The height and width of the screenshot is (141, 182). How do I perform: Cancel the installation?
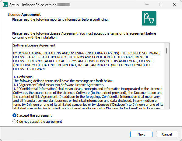point(167,134)
